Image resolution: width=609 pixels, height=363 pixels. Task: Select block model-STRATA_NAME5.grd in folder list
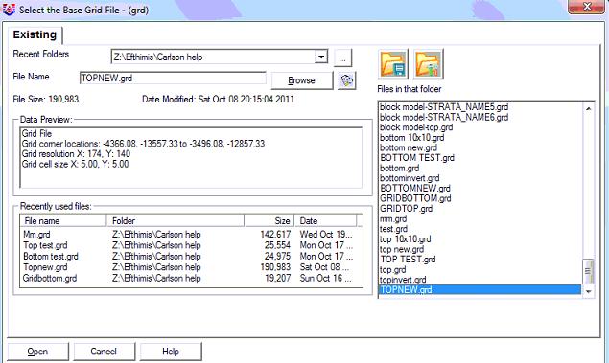pyautogui.click(x=444, y=107)
